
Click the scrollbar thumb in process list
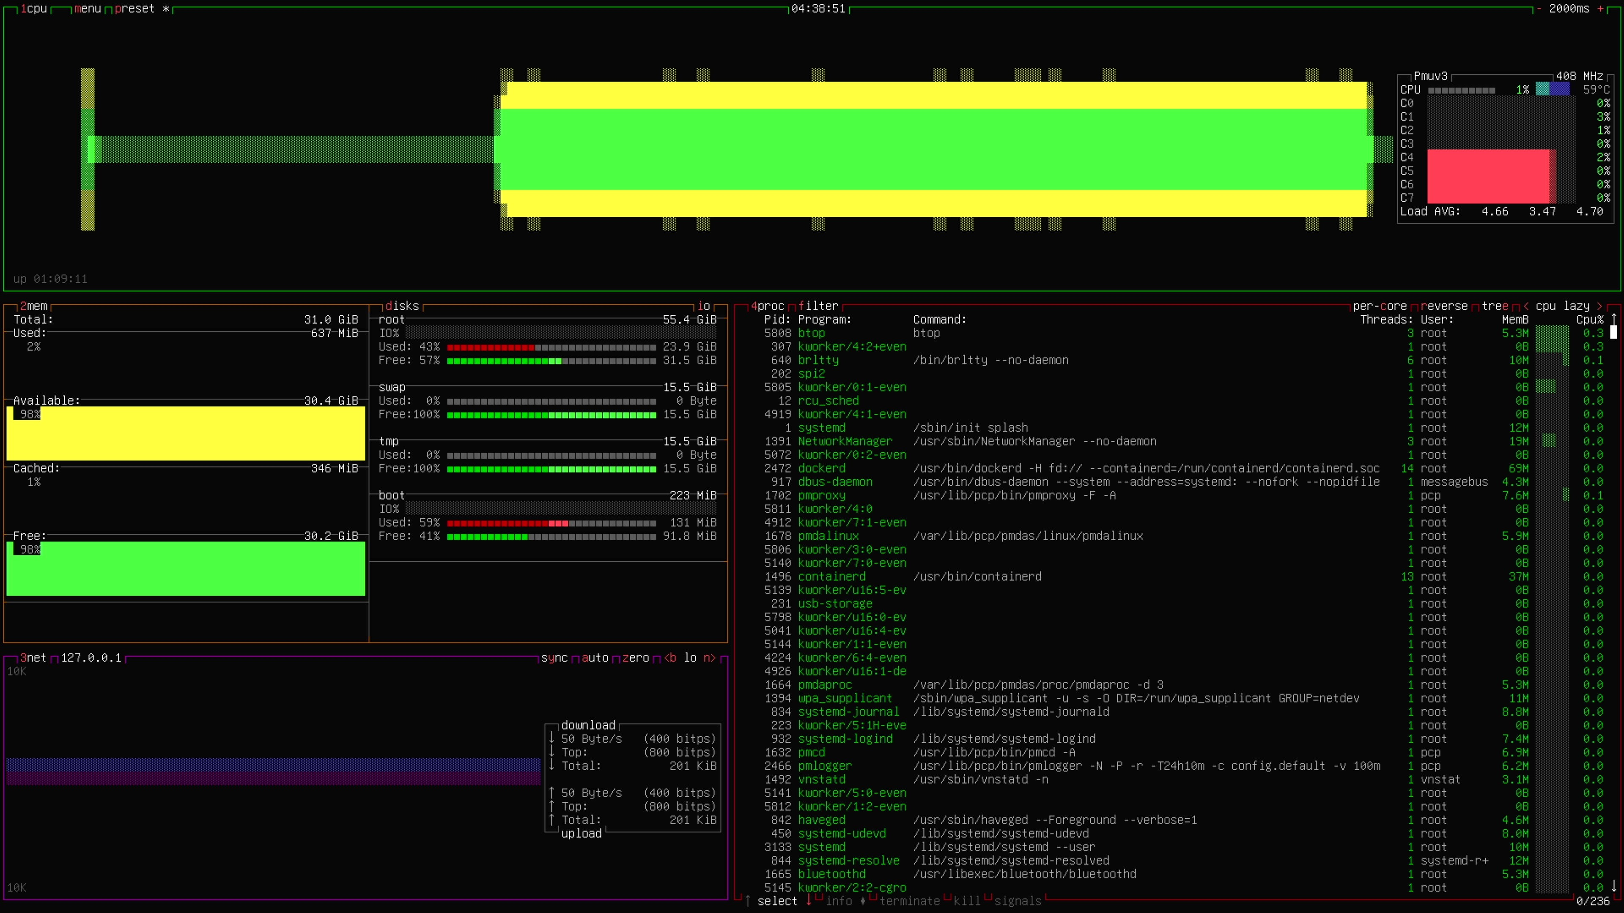point(1614,332)
